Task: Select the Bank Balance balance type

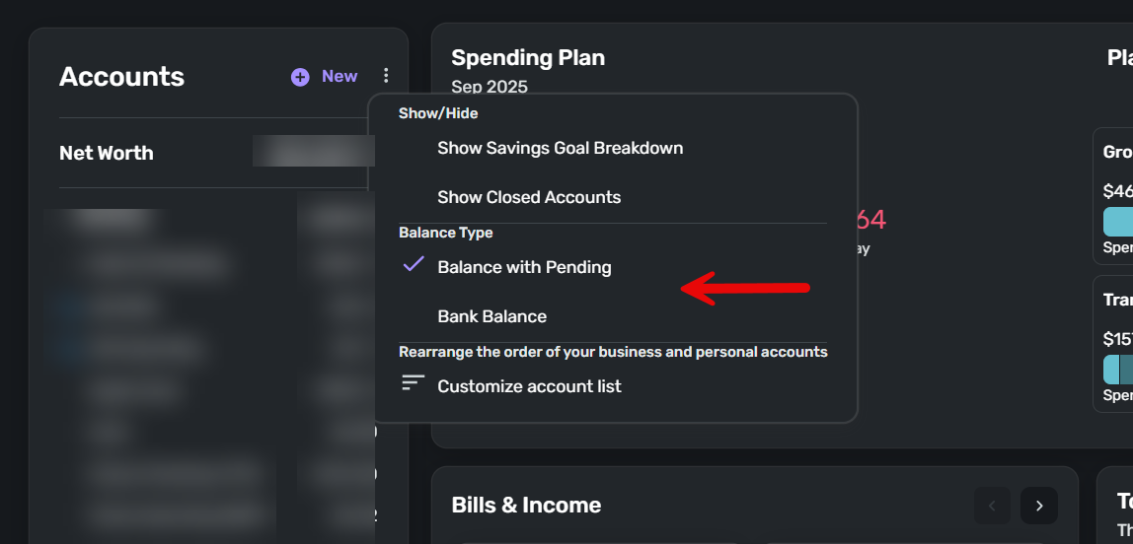Action: [491, 316]
